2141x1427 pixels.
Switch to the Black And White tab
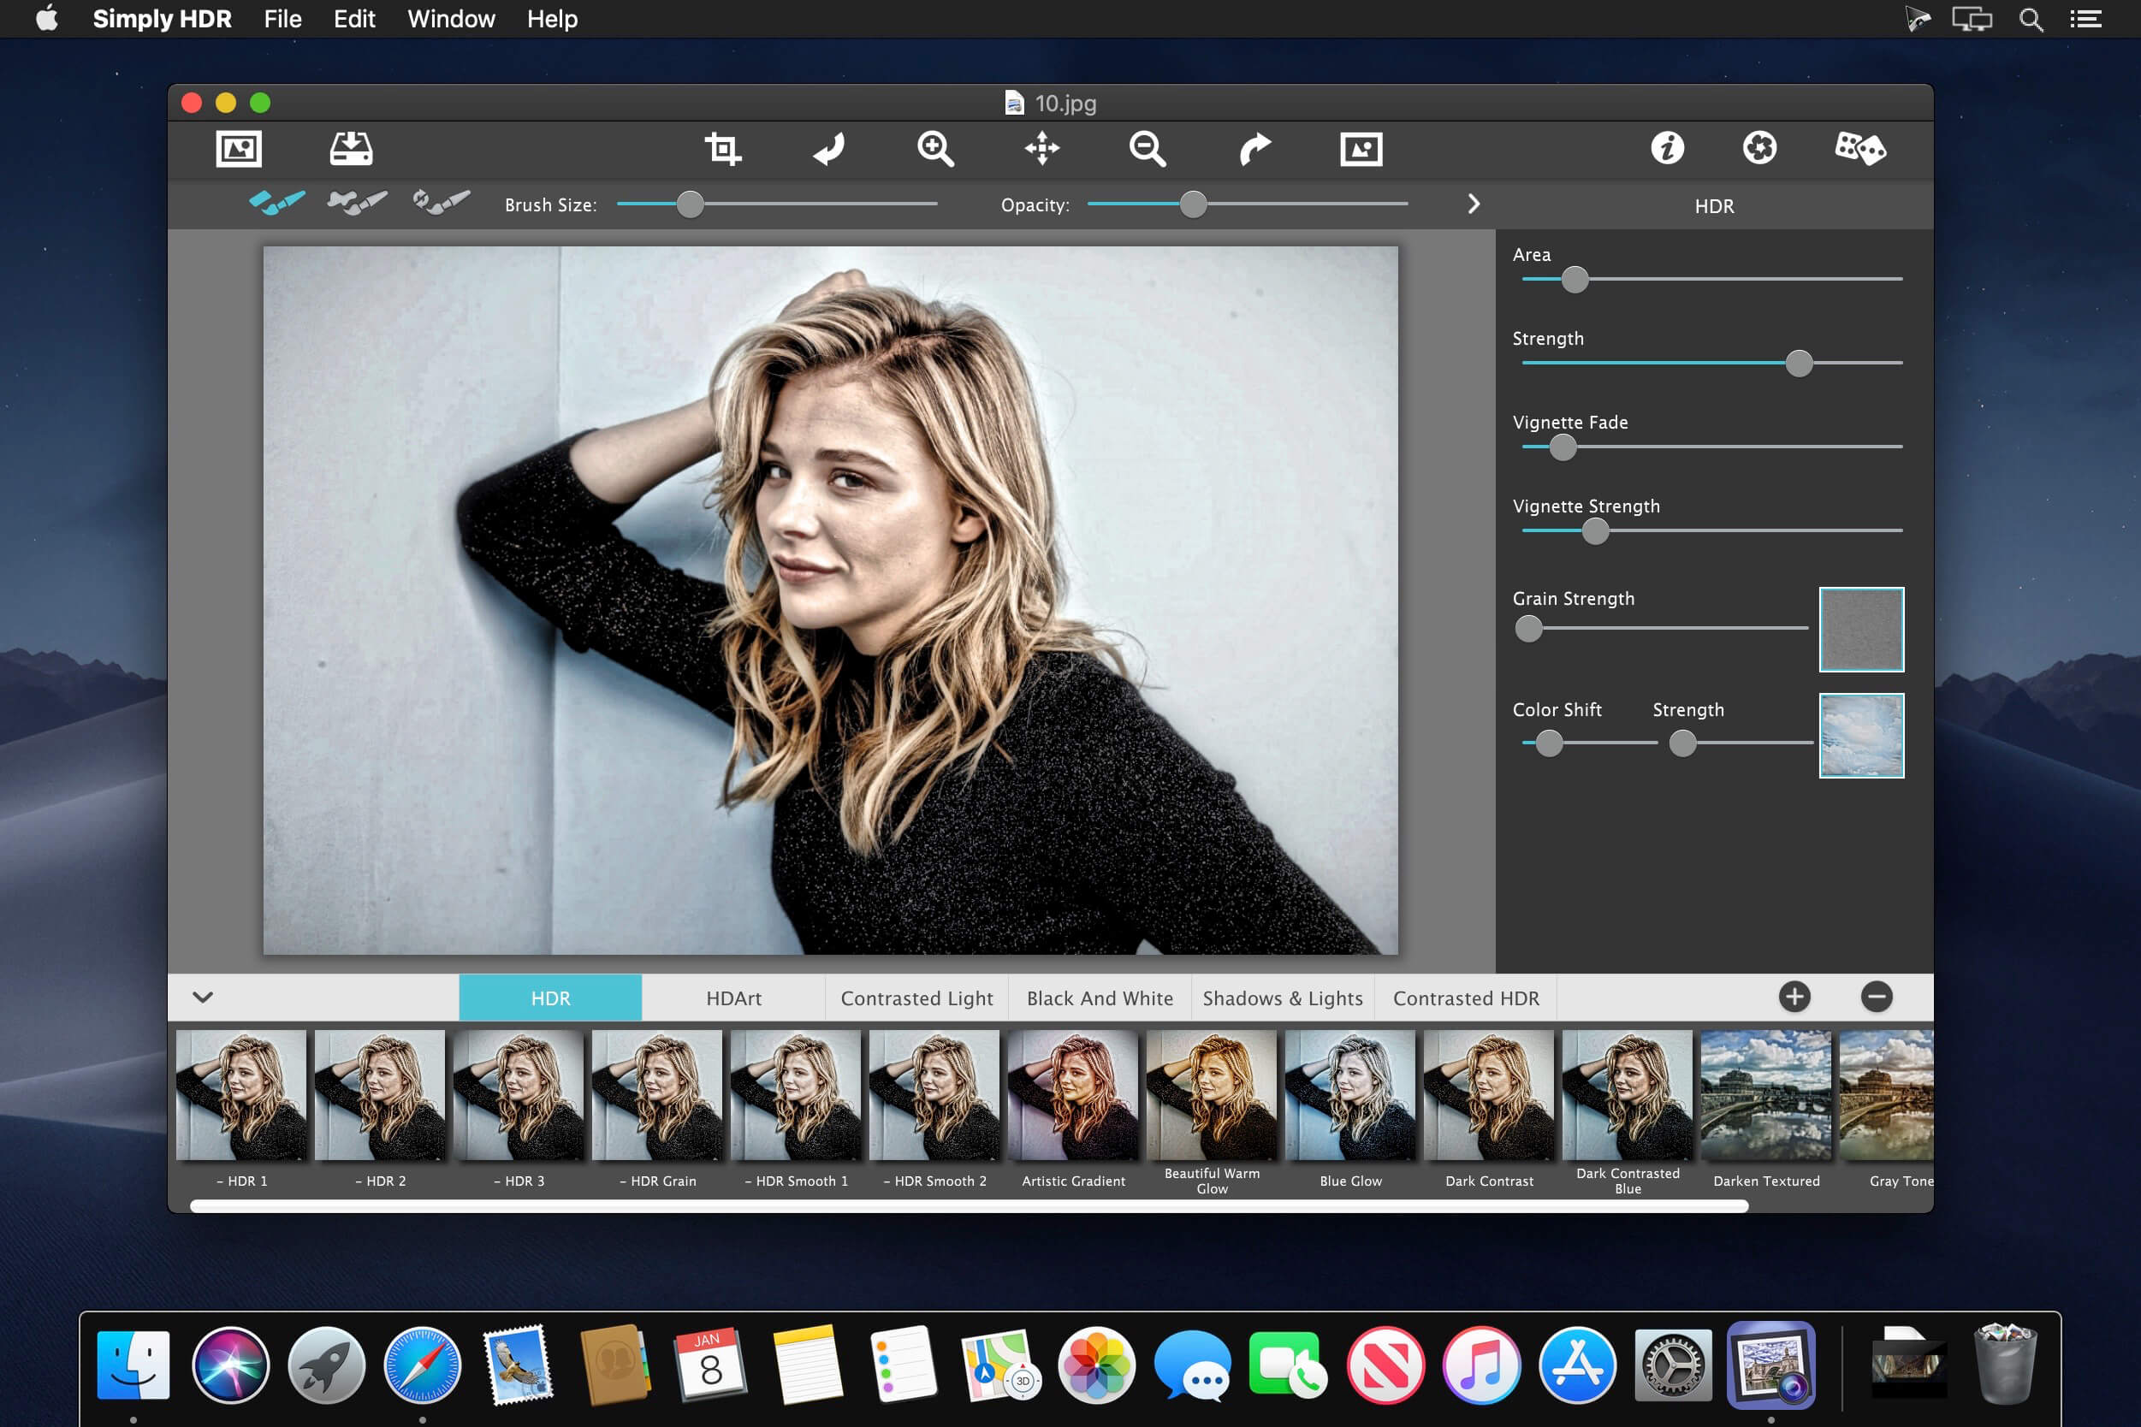pyautogui.click(x=1099, y=998)
